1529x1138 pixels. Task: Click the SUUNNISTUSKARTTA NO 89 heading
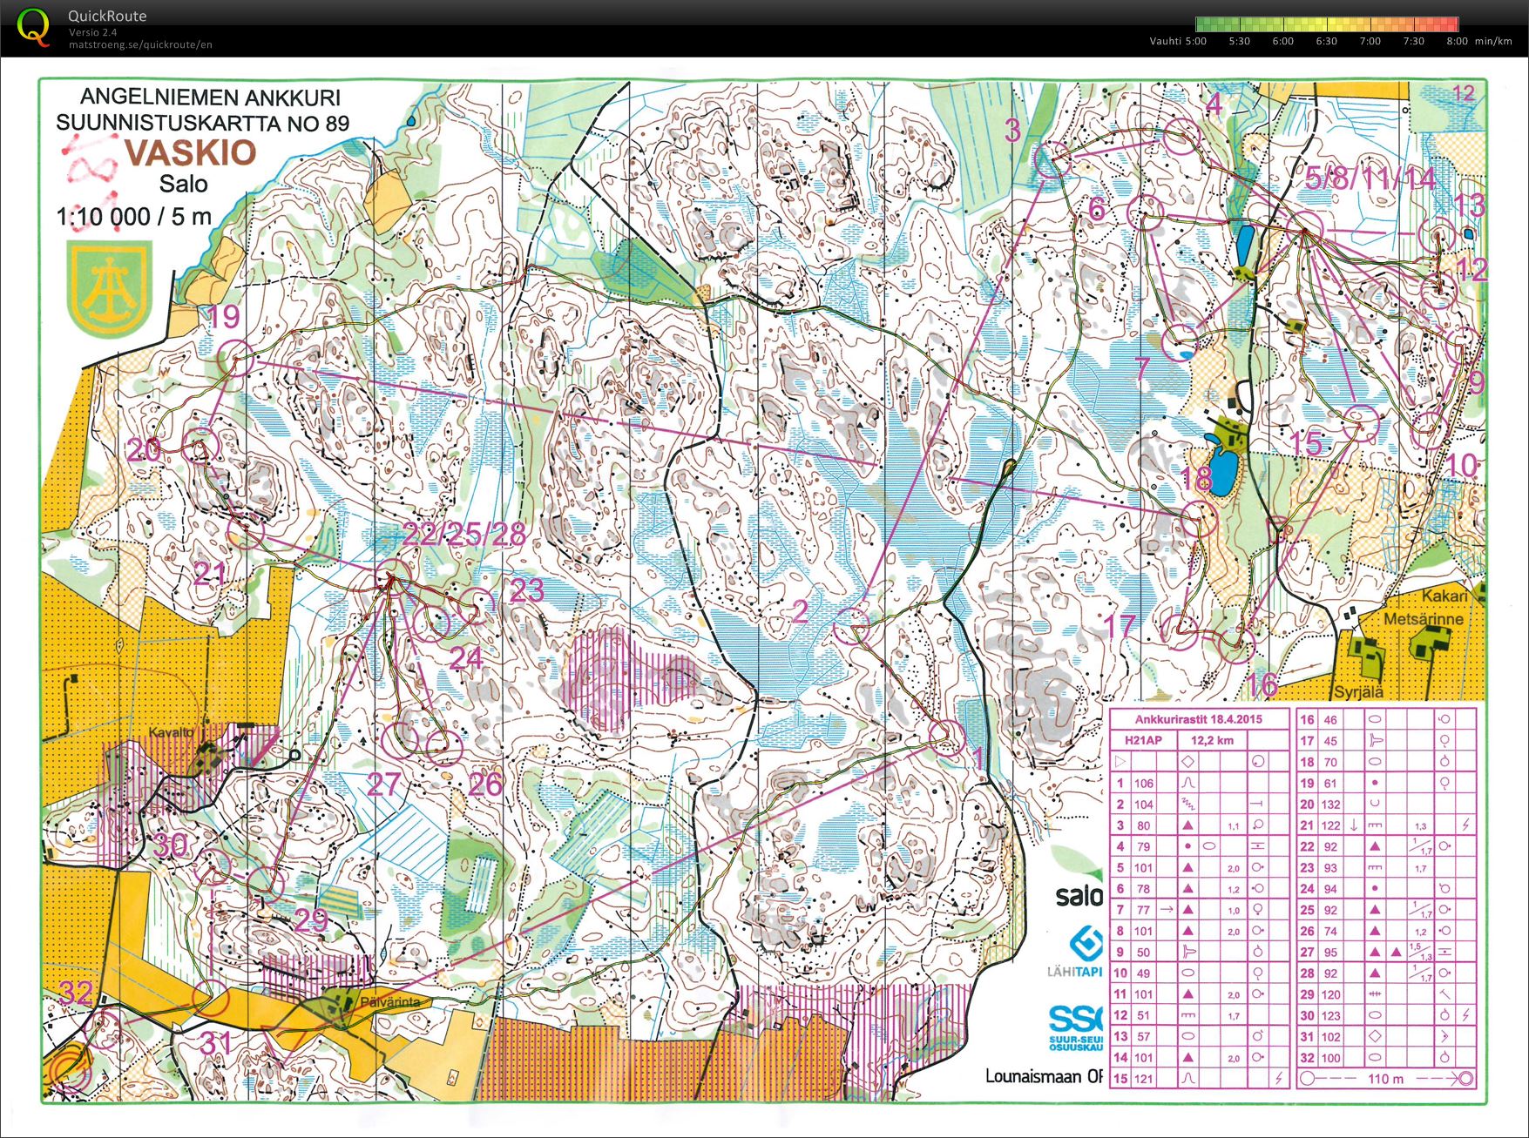click(x=202, y=123)
